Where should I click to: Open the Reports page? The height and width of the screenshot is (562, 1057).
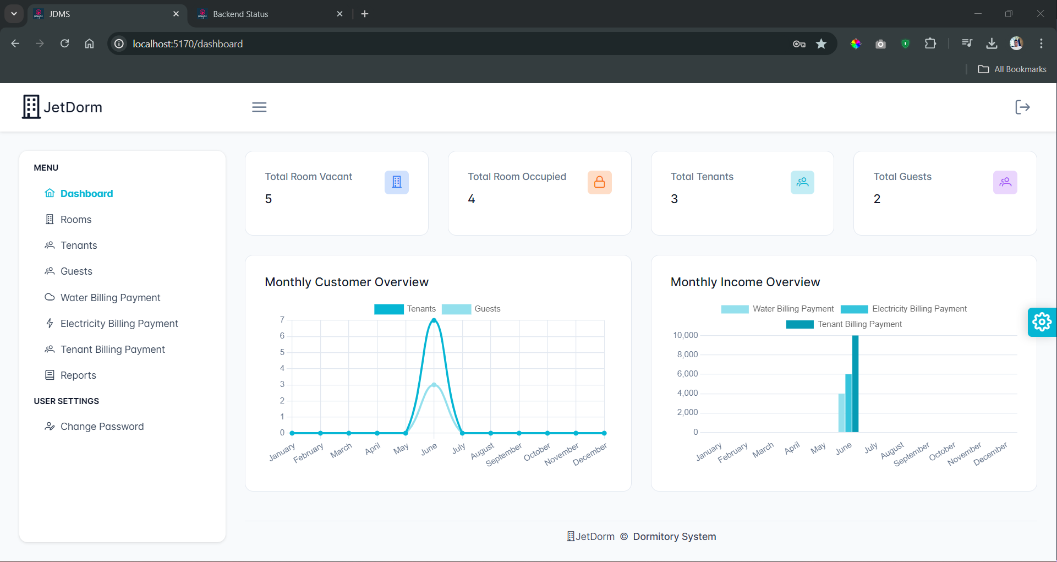pyautogui.click(x=78, y=375)
